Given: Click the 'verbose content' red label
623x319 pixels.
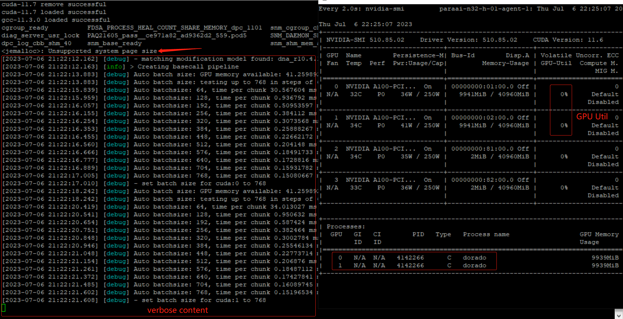Looking at the screenshot, I should tap(177, 310).
